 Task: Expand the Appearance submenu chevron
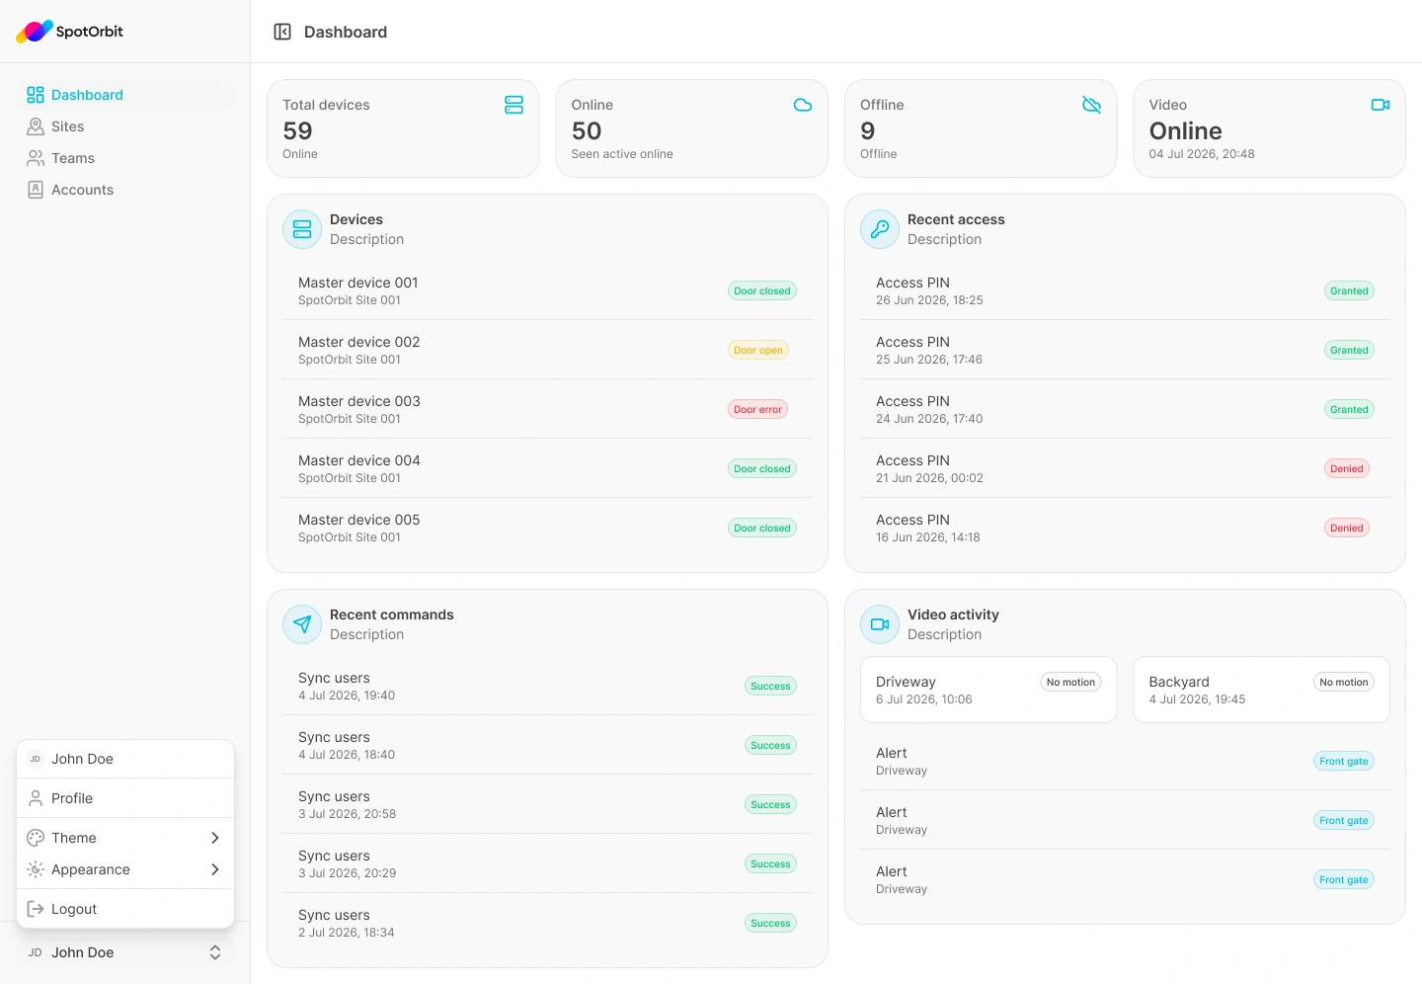tap(215, 869)
